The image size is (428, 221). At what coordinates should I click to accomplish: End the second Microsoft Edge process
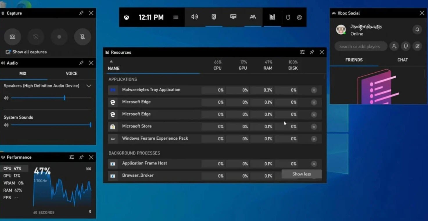click(314, 115)
